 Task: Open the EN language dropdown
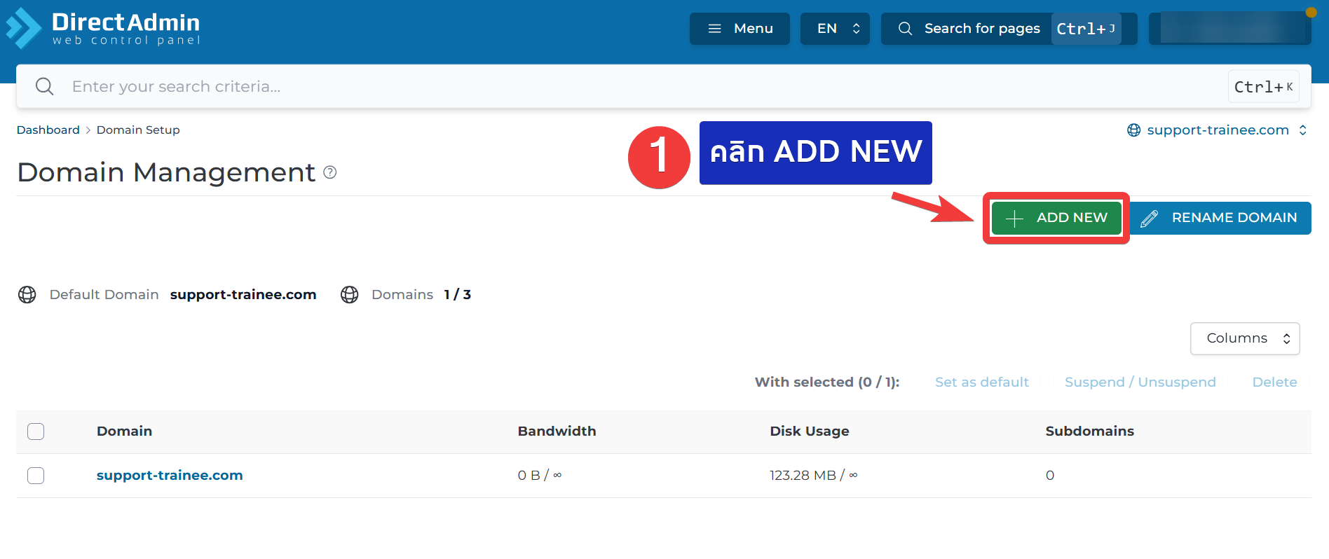tap(835, 29)
